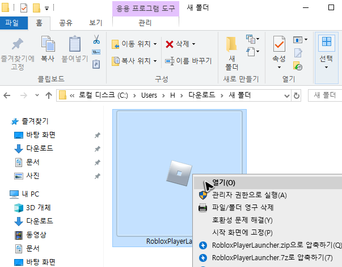Click the History icon in the Open (열기) group
342x267 pixels.
(x=298, y=66)
